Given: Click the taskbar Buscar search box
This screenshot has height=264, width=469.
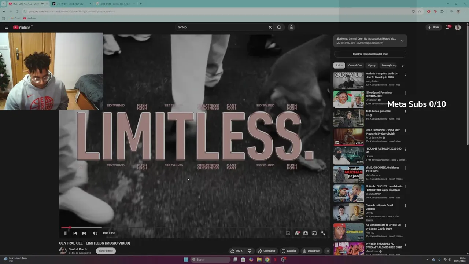Looking at the screenshot, I should point(211,260).
